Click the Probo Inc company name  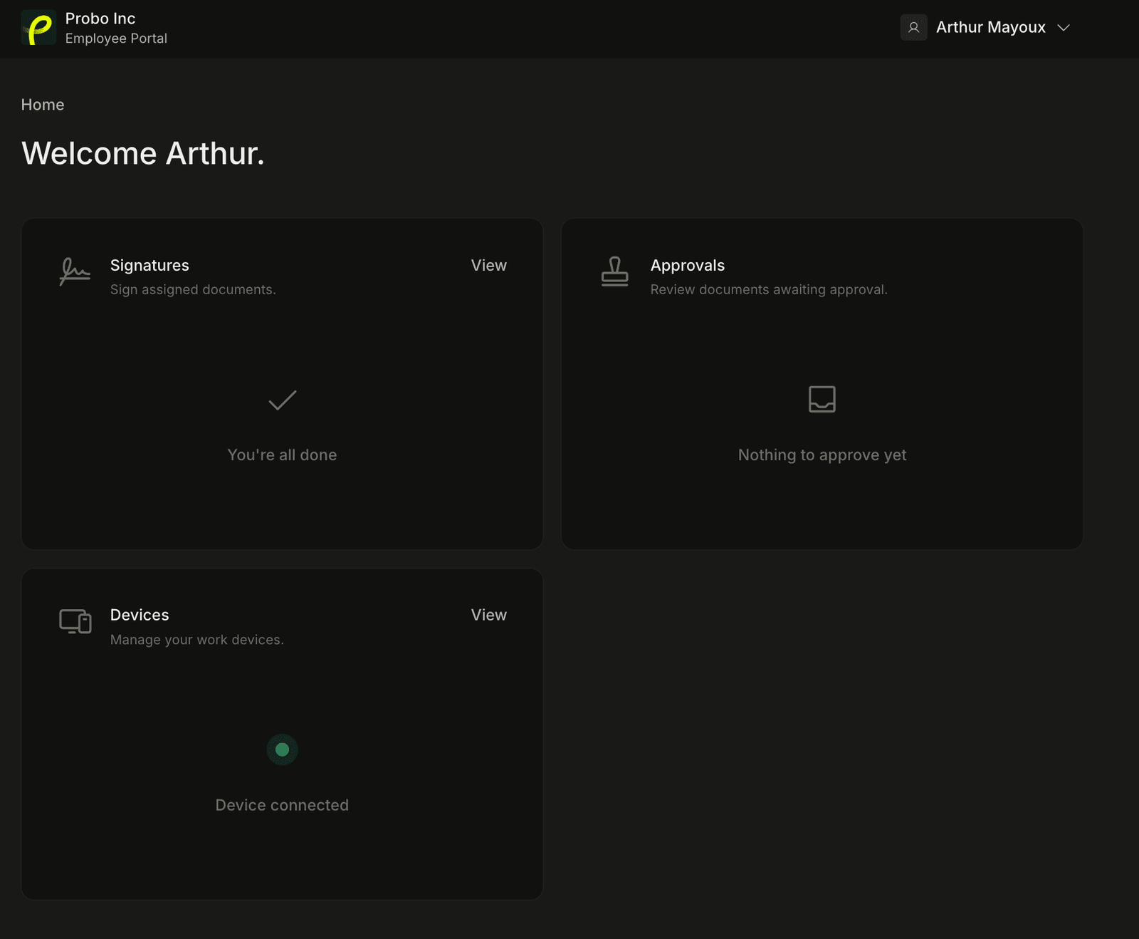(100, 19)
